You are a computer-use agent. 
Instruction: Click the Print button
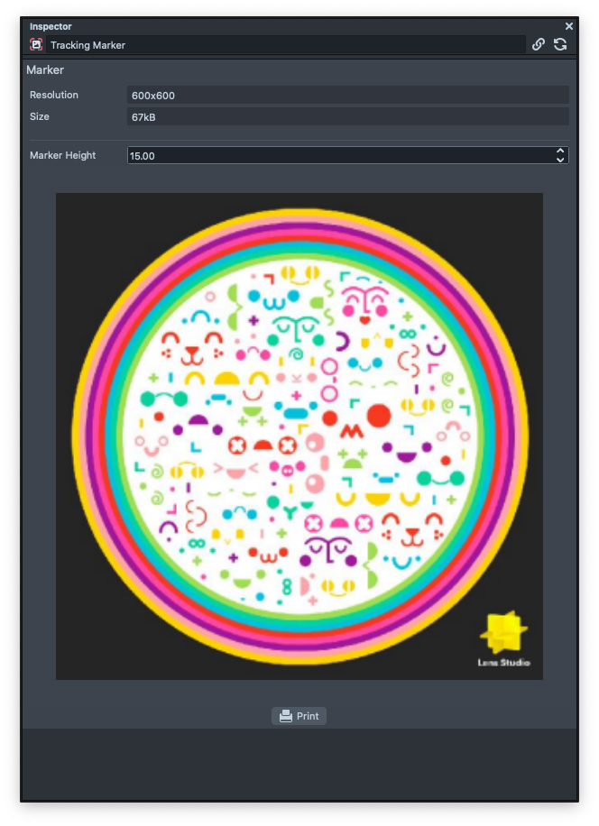coord(299,716)
